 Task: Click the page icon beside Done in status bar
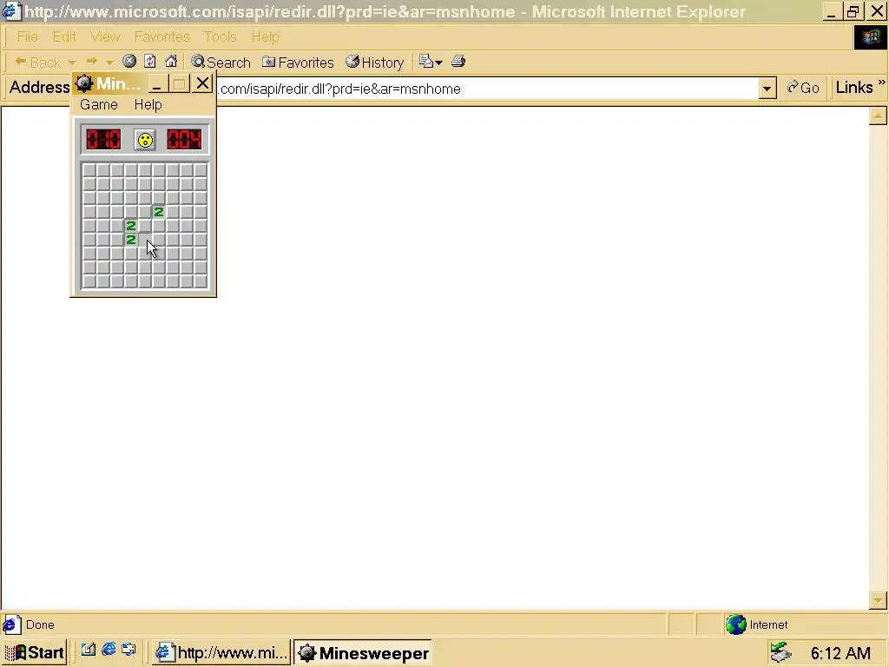(x=12, y=624)
